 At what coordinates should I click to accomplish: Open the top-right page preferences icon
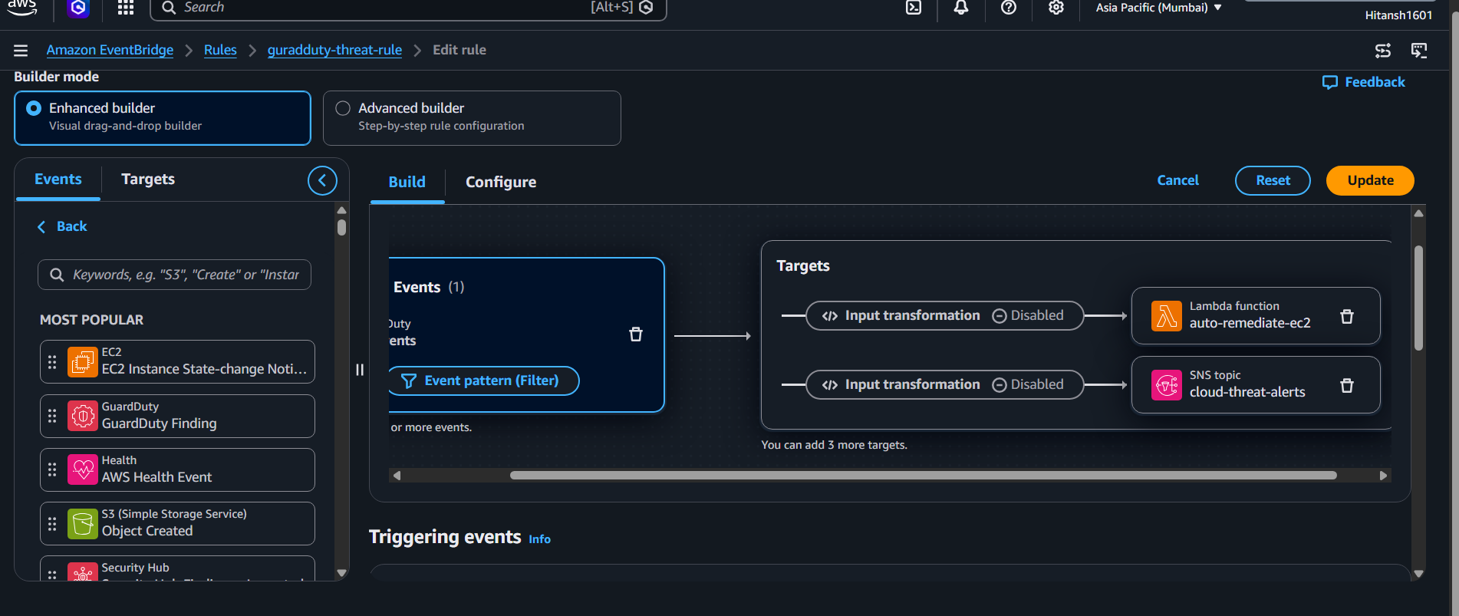tap(1383, 51)
